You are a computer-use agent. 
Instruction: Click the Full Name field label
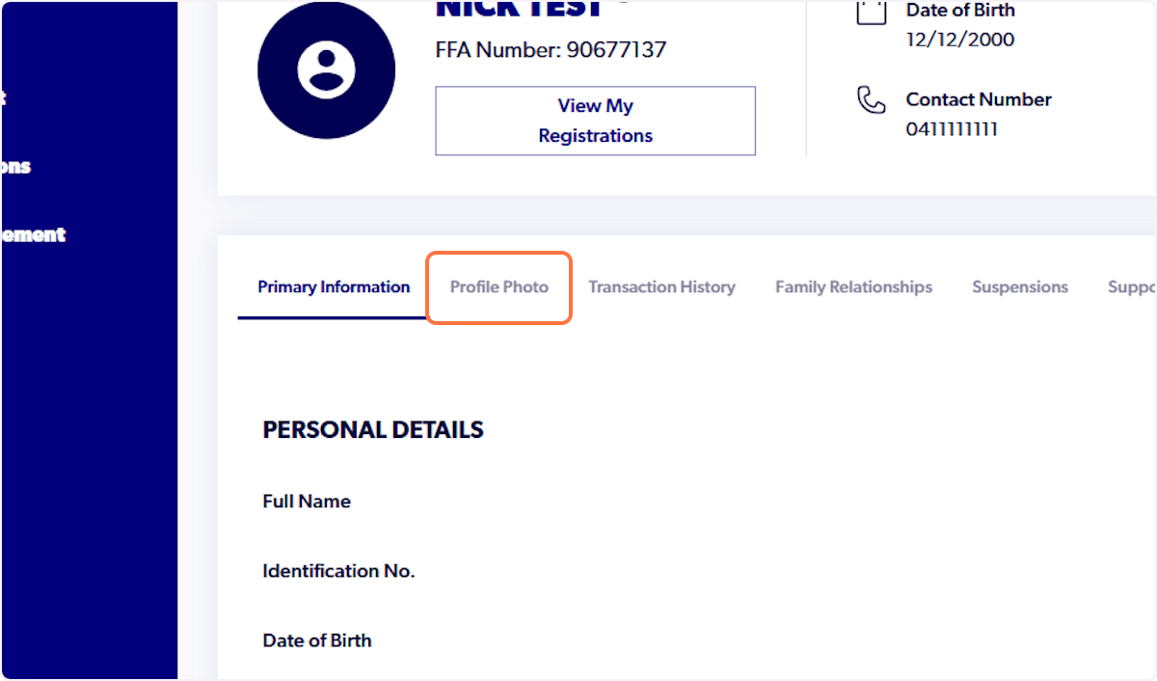pyautogui.click(x=307, y=502)
